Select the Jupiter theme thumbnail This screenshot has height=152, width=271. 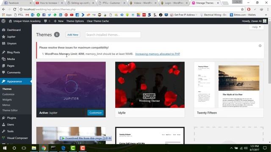(71, 85)
